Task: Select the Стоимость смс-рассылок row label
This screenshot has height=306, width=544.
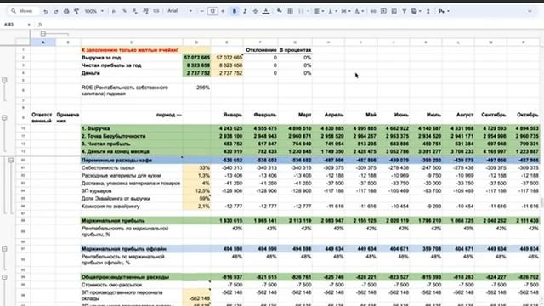Action: [x=132, y=285]
